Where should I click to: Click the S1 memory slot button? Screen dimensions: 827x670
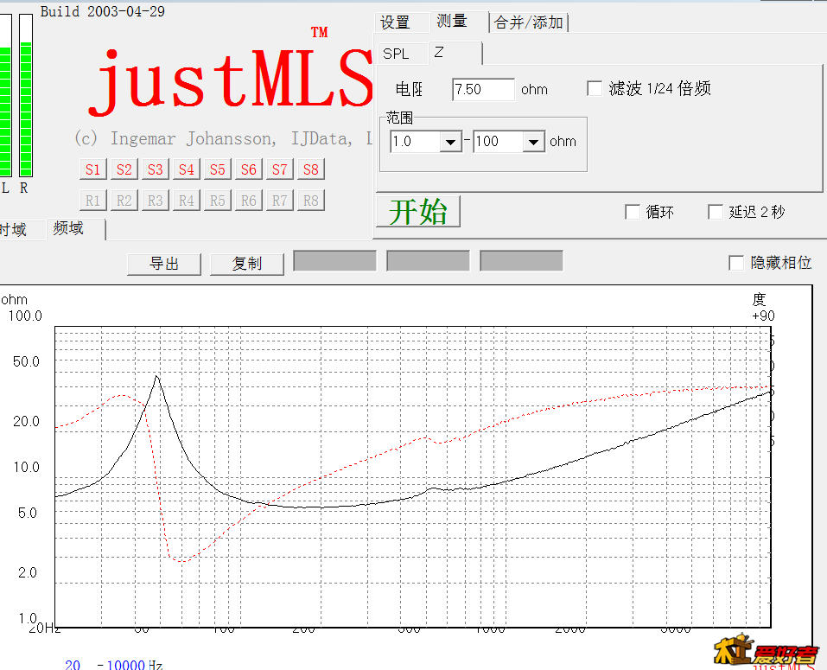[x=92, y=169]
